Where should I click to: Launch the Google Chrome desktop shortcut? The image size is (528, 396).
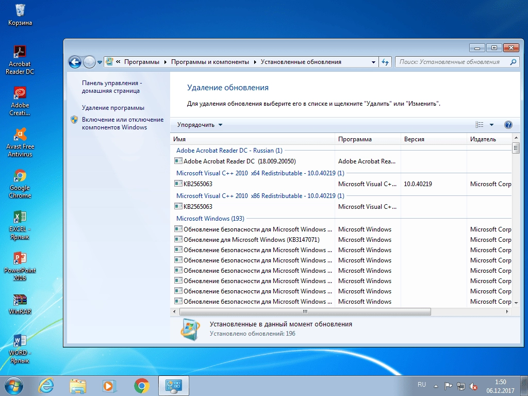click(20, 184)
